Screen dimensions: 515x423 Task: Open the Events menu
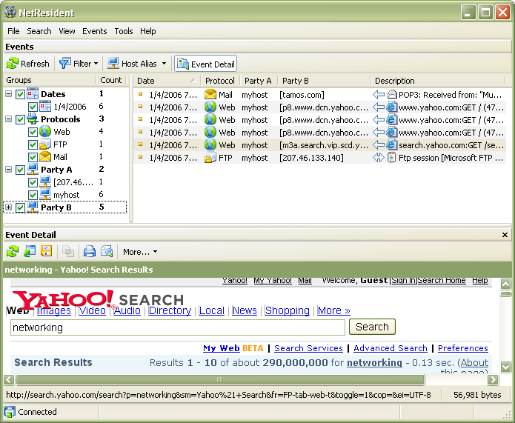point(95,31)
